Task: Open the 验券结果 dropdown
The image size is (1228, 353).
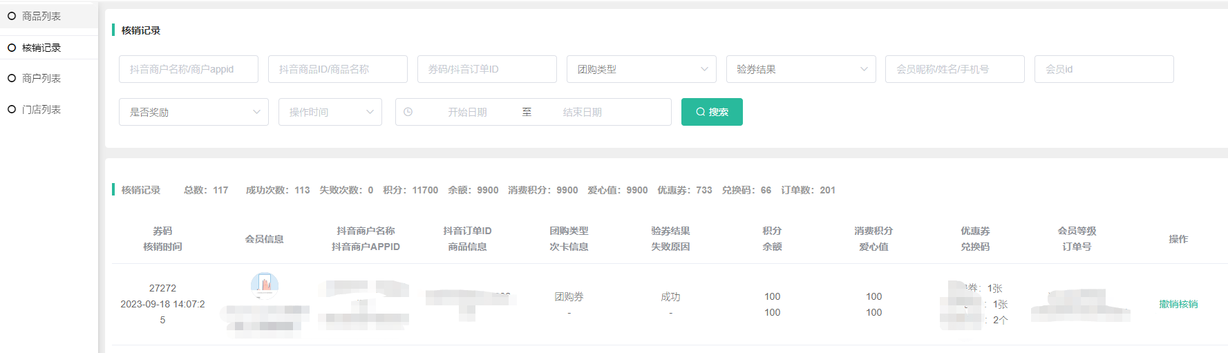Action: 800,69
